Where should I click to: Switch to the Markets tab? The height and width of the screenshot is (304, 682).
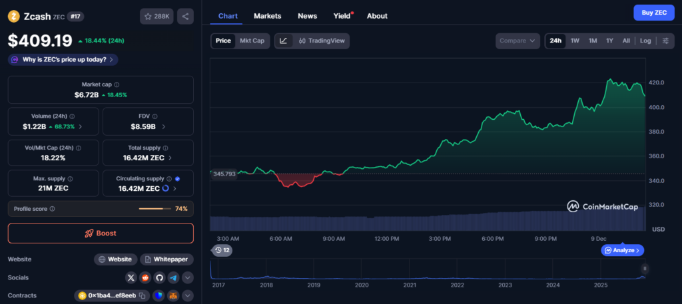(268, 16)
